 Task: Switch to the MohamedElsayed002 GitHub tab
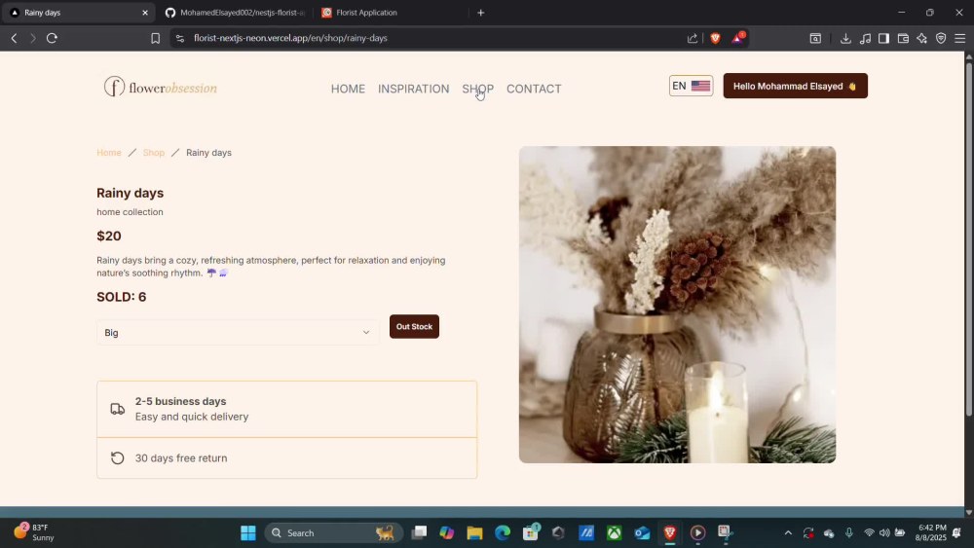(x=235, y=13)
